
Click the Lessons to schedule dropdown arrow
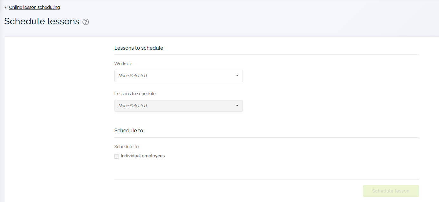tap(237, 106)
